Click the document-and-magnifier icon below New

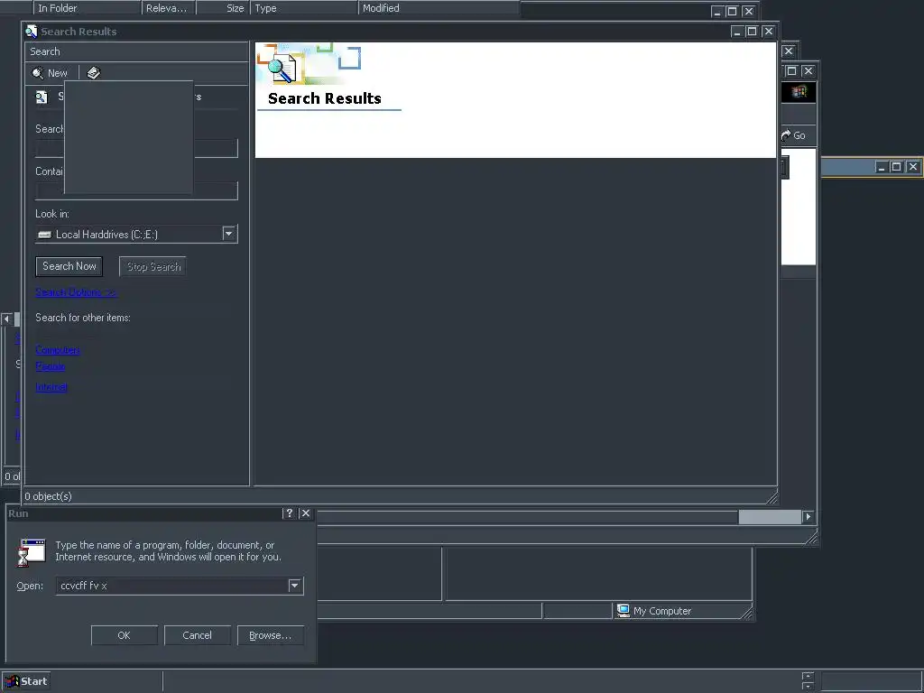pyautogui.click(x=42, y=97)
